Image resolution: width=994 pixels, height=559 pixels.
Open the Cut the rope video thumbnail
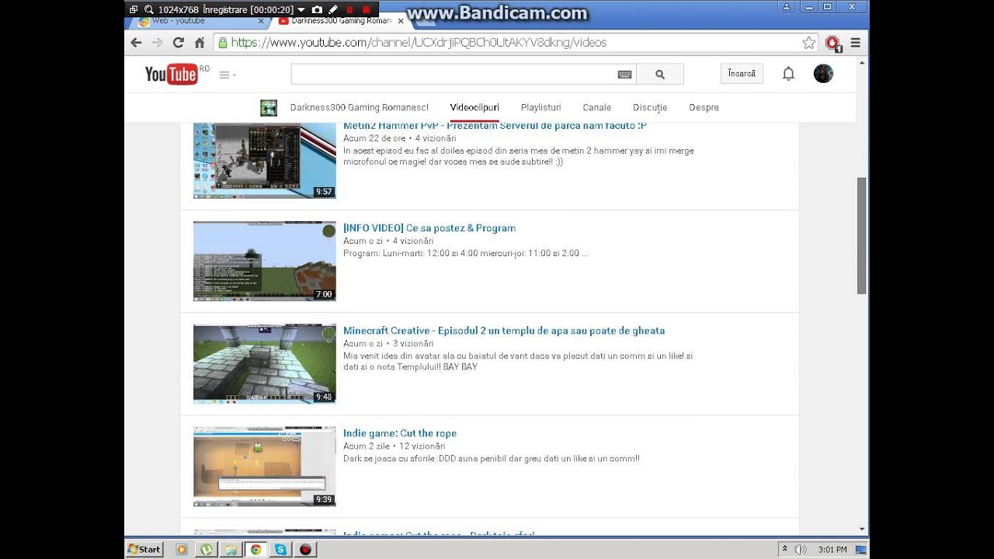[265, 466]
